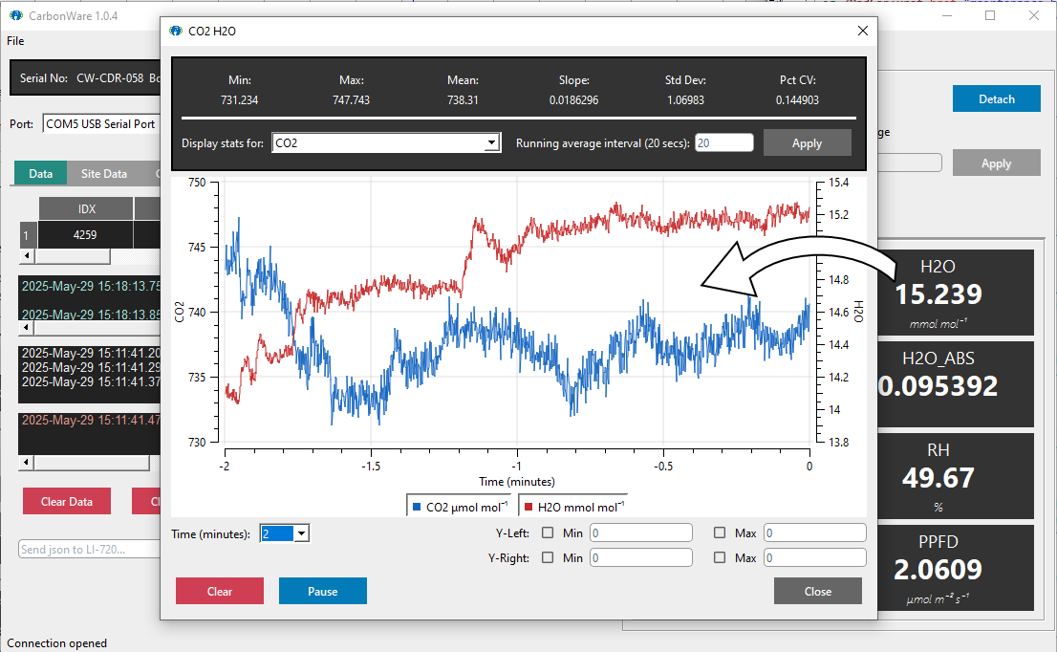
Task: Open the Time (minutes) dropdown
Action: click(x=301, y=533)
